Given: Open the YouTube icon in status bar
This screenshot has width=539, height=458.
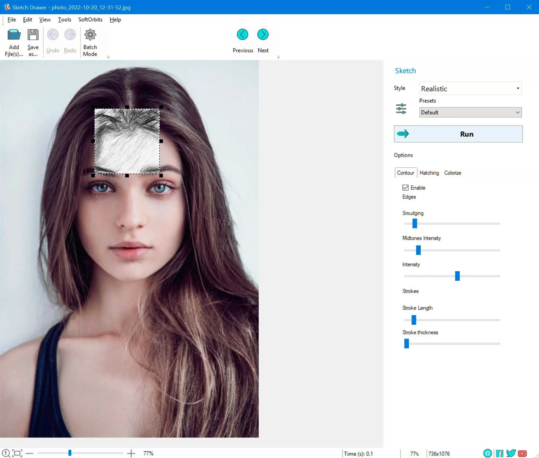Looking at the screenshot, I should [x=522, y=453].
